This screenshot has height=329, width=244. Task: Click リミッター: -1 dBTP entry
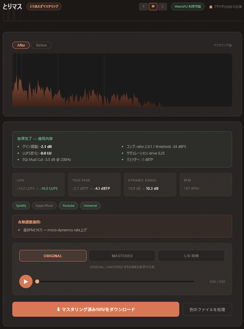pos(140,160)
